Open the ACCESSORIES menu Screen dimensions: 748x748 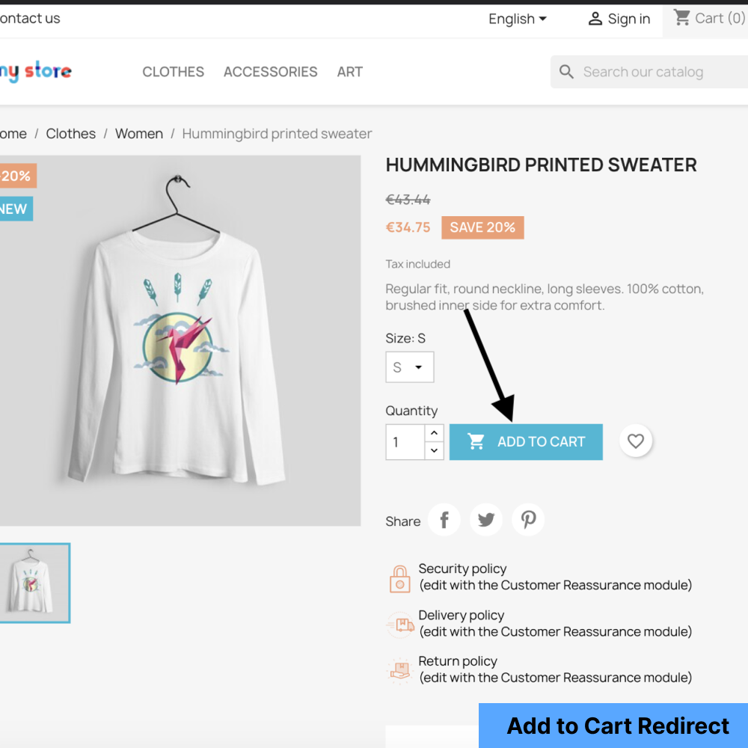click(x=270, y=72)
